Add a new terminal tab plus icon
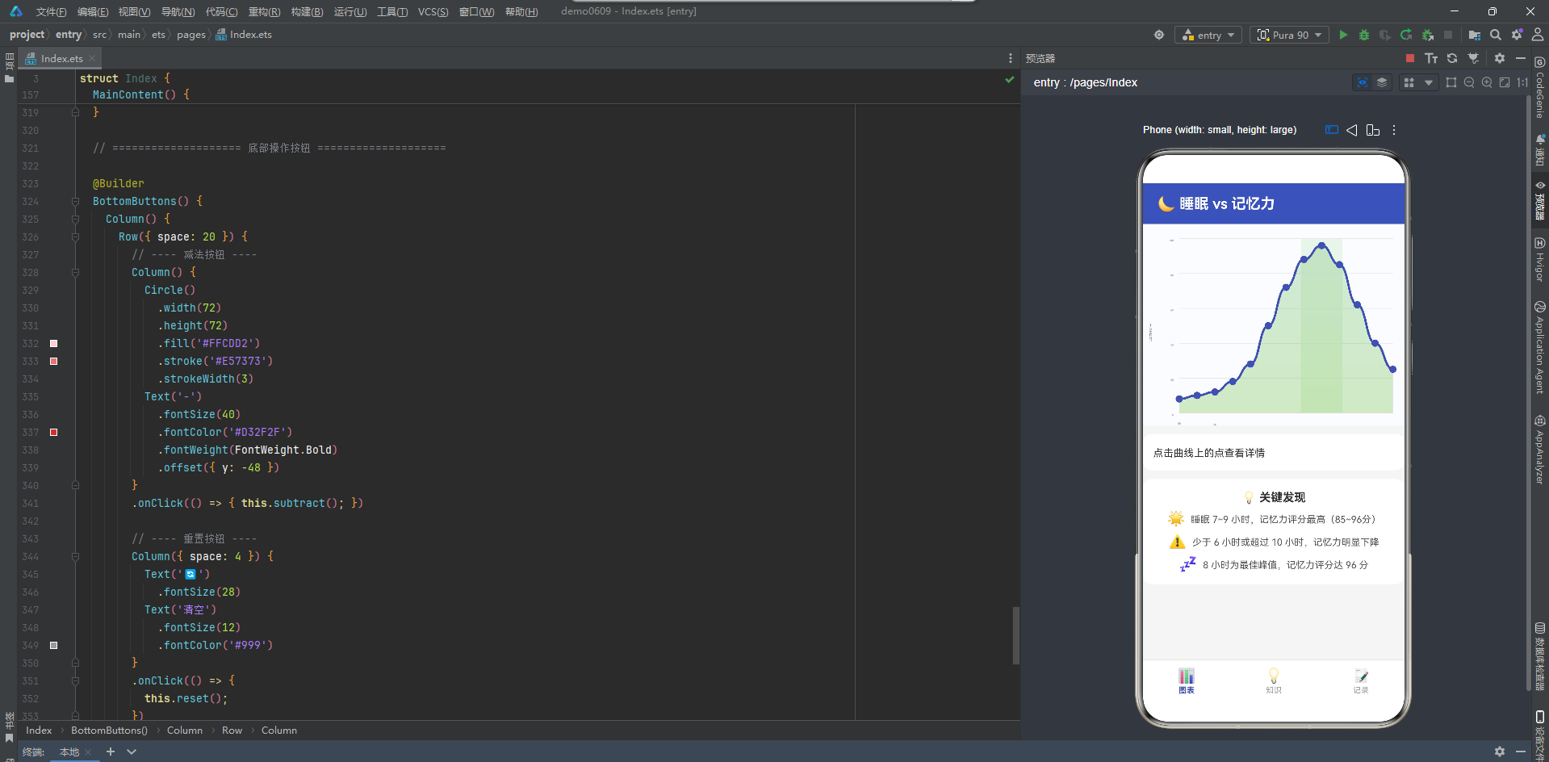This screenshot has height=762, width=1549. pos(111,752)
